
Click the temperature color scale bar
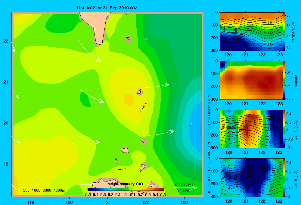click(284, 32)
